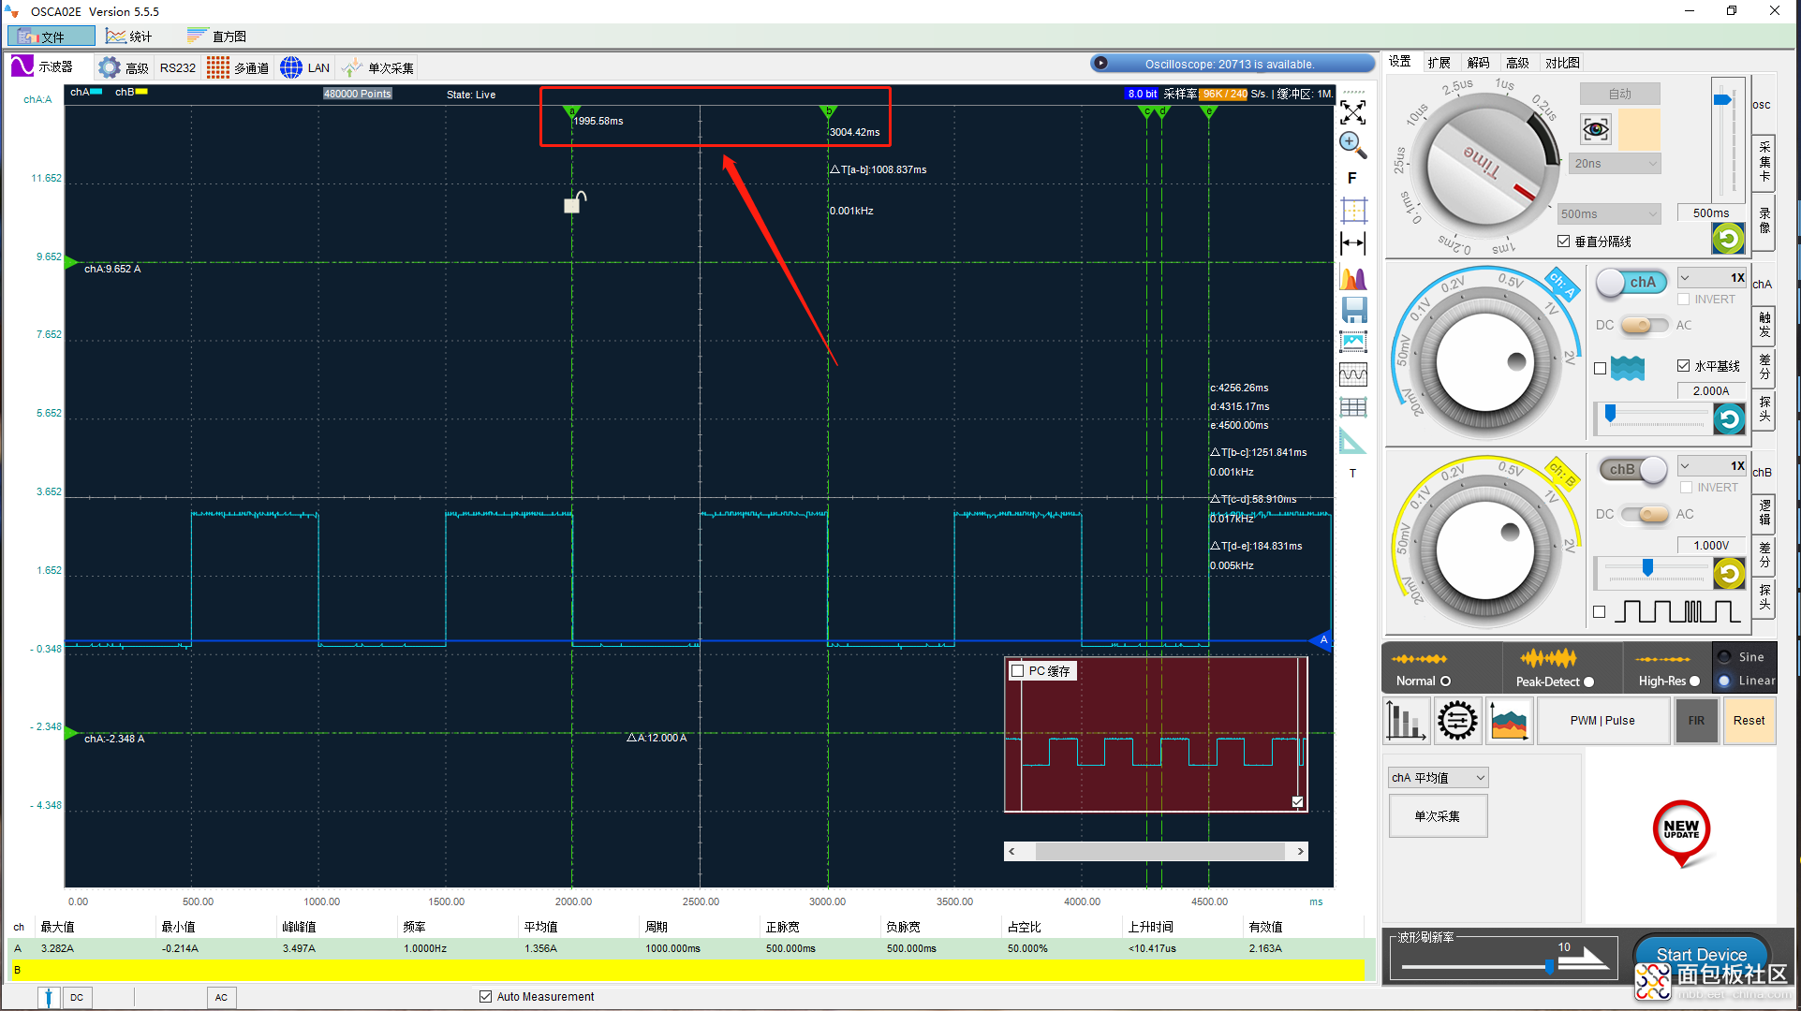
Task: Click the eye color-vision icon
Action: point(1596,128)
